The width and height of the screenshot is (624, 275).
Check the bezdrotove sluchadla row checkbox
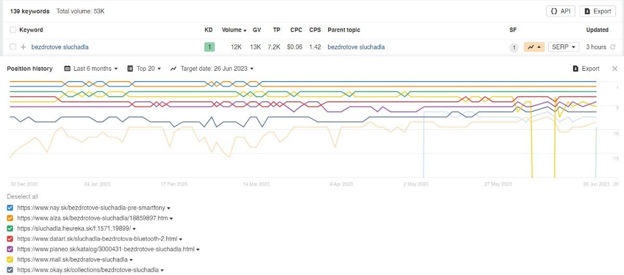[13, 47]
